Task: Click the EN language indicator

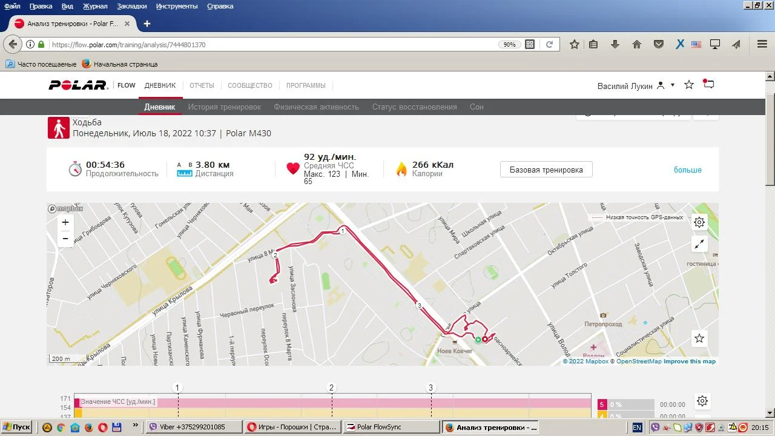Action: tap(637, 428)
